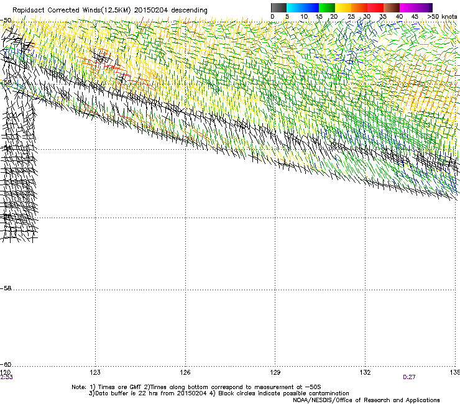Click the purple 2:53 time label

point(6,377)
